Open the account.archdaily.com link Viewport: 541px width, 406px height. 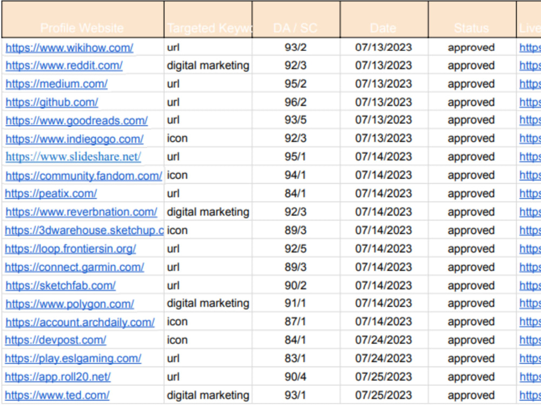80,322
